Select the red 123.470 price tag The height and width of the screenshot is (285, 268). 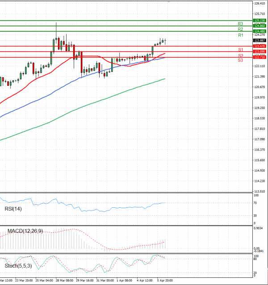point(260,46)
